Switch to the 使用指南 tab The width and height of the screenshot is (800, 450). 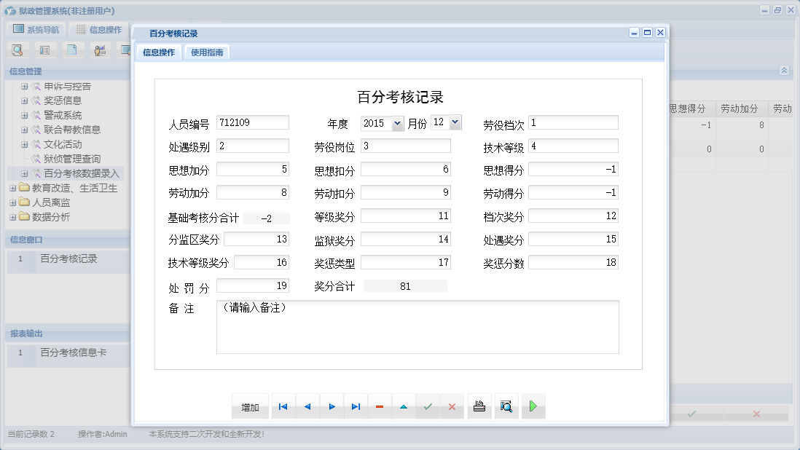(207, 52)
